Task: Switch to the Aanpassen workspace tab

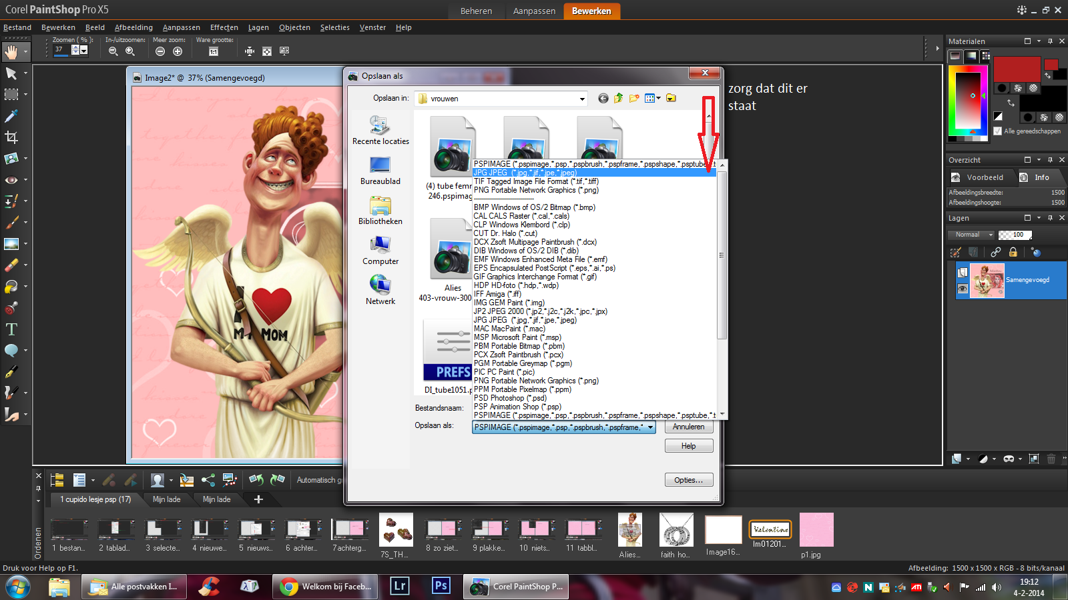Action: click(534, 11)
